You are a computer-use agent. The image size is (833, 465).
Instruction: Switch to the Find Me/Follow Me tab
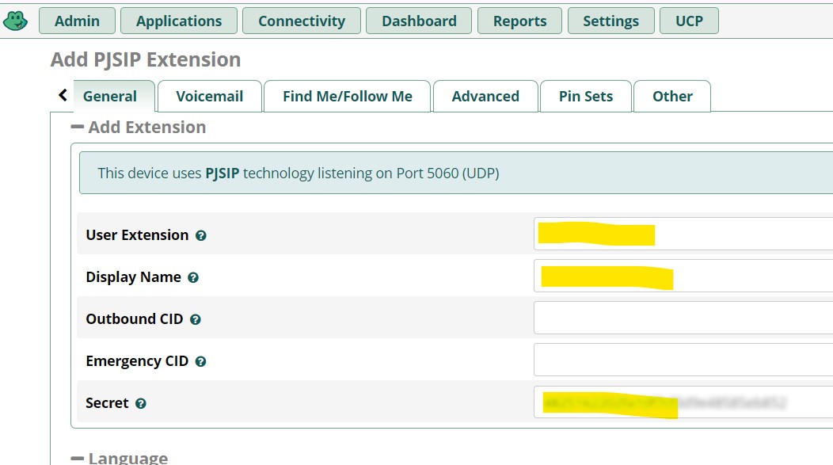click(x=347, y=97)
